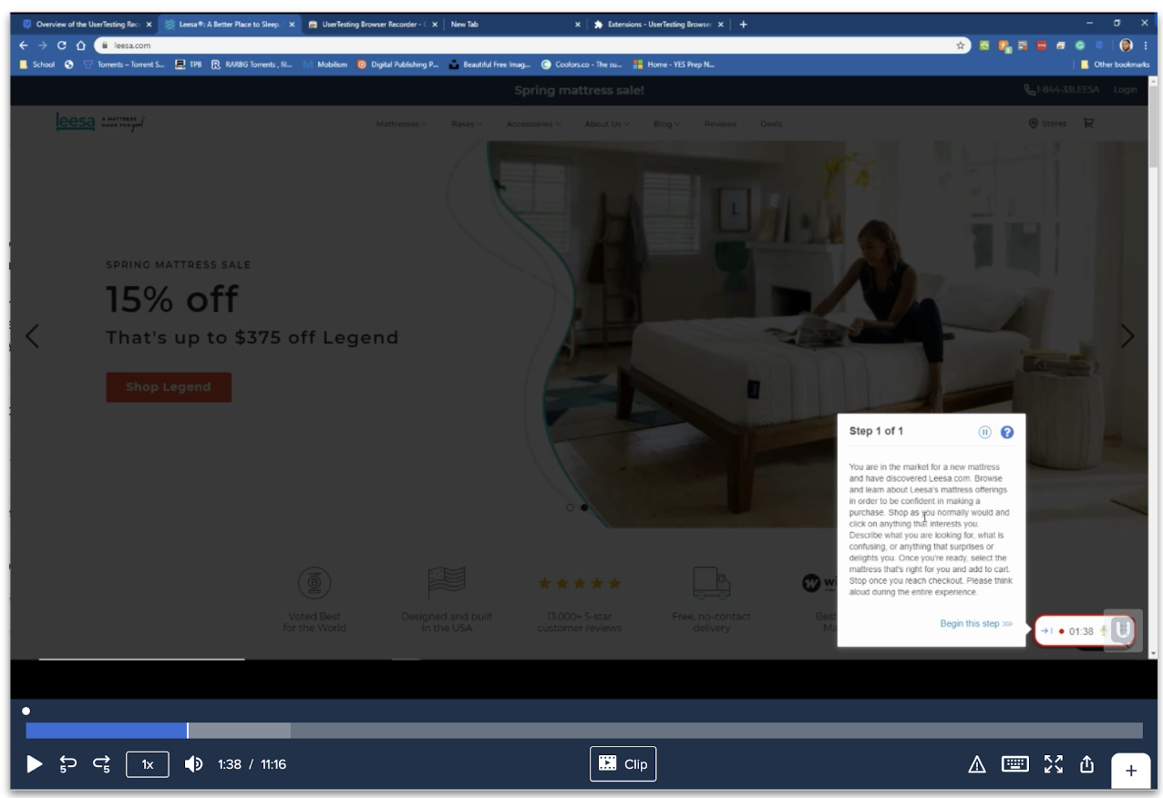Play the recording with the play button
The width and height of the screenshot is (1163, 798).
click(34, 764)
